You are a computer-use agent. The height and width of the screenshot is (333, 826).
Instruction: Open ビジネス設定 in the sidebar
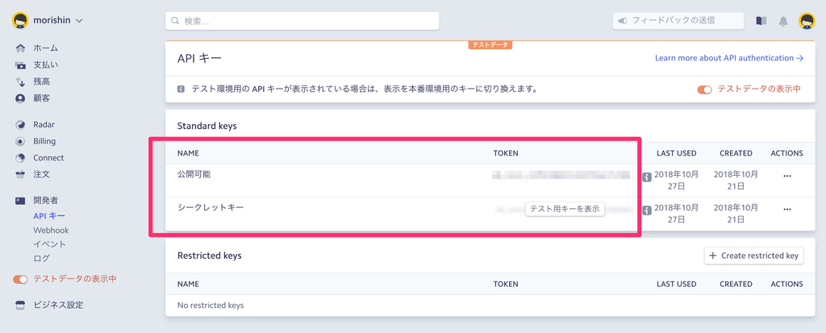(58, 305)
